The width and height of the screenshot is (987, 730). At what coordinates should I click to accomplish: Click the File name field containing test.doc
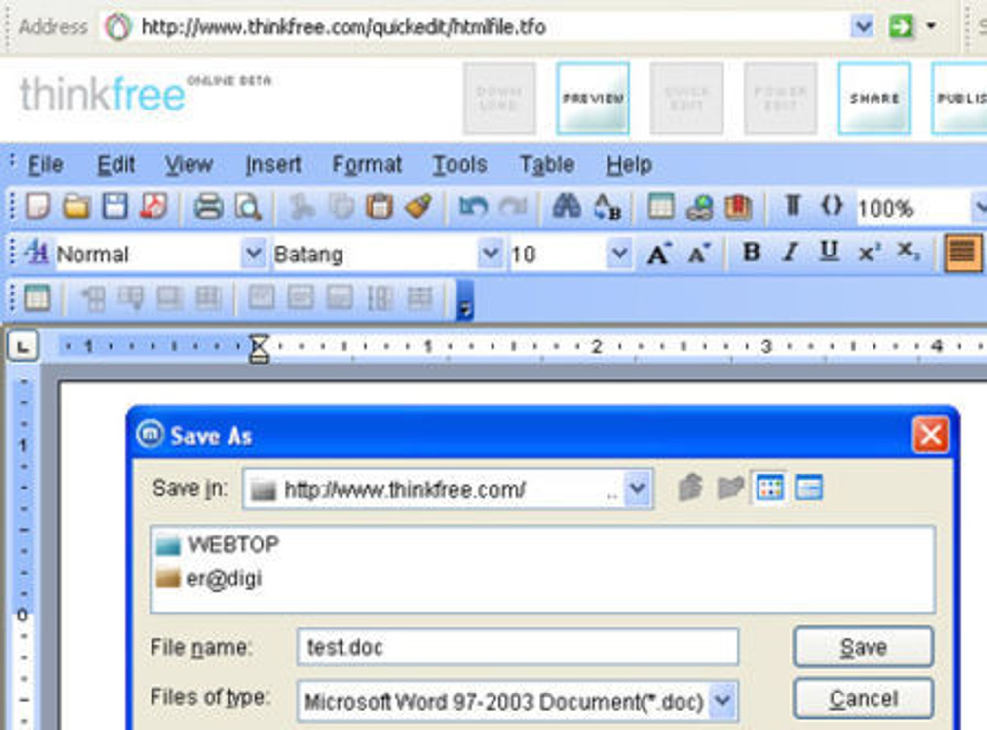[x=518, y=647]
